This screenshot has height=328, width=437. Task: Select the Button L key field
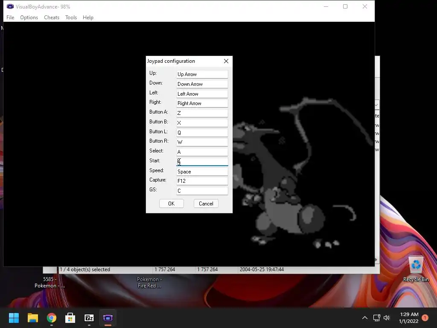click(x=202, y=132)
